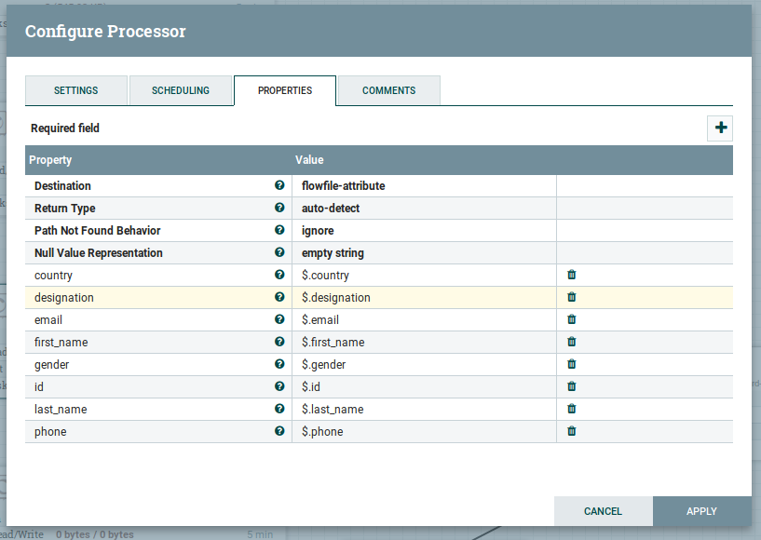Delete the country property with trash icon
The image size is (761, 540).
tap(572, 276)
